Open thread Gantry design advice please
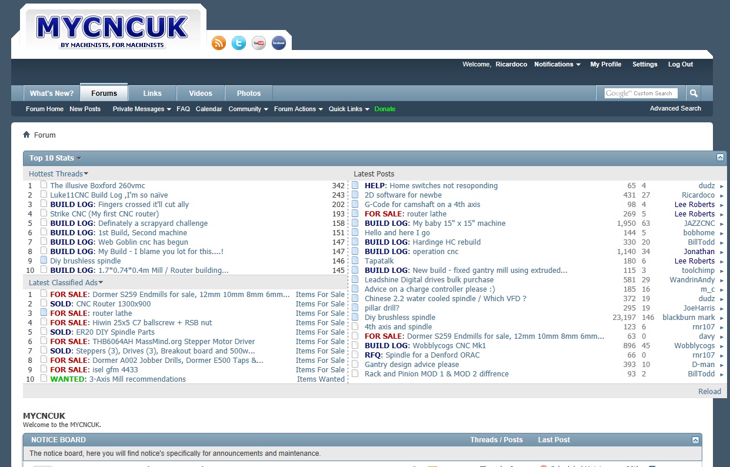 (412, 364)
